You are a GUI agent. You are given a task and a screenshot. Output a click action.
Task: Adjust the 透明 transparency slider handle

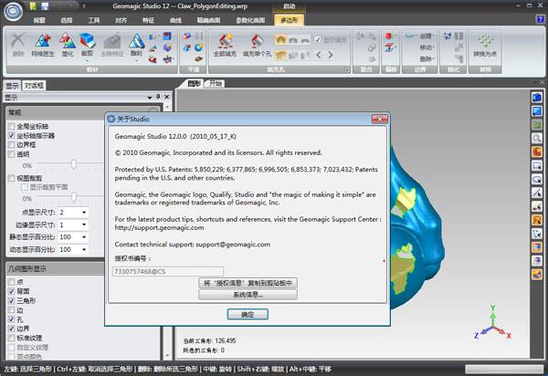click(74, 163)
